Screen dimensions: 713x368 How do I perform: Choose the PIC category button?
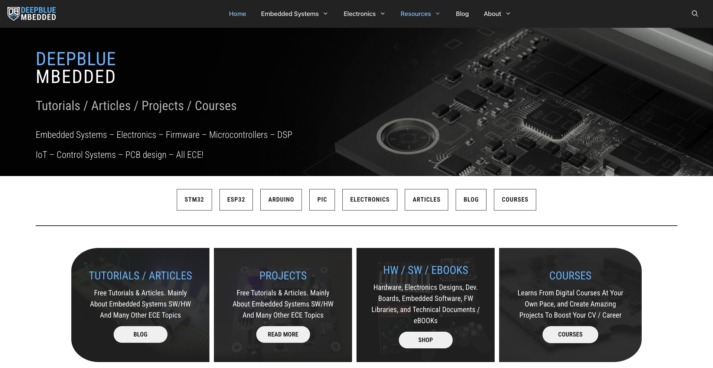coord(322,200)
